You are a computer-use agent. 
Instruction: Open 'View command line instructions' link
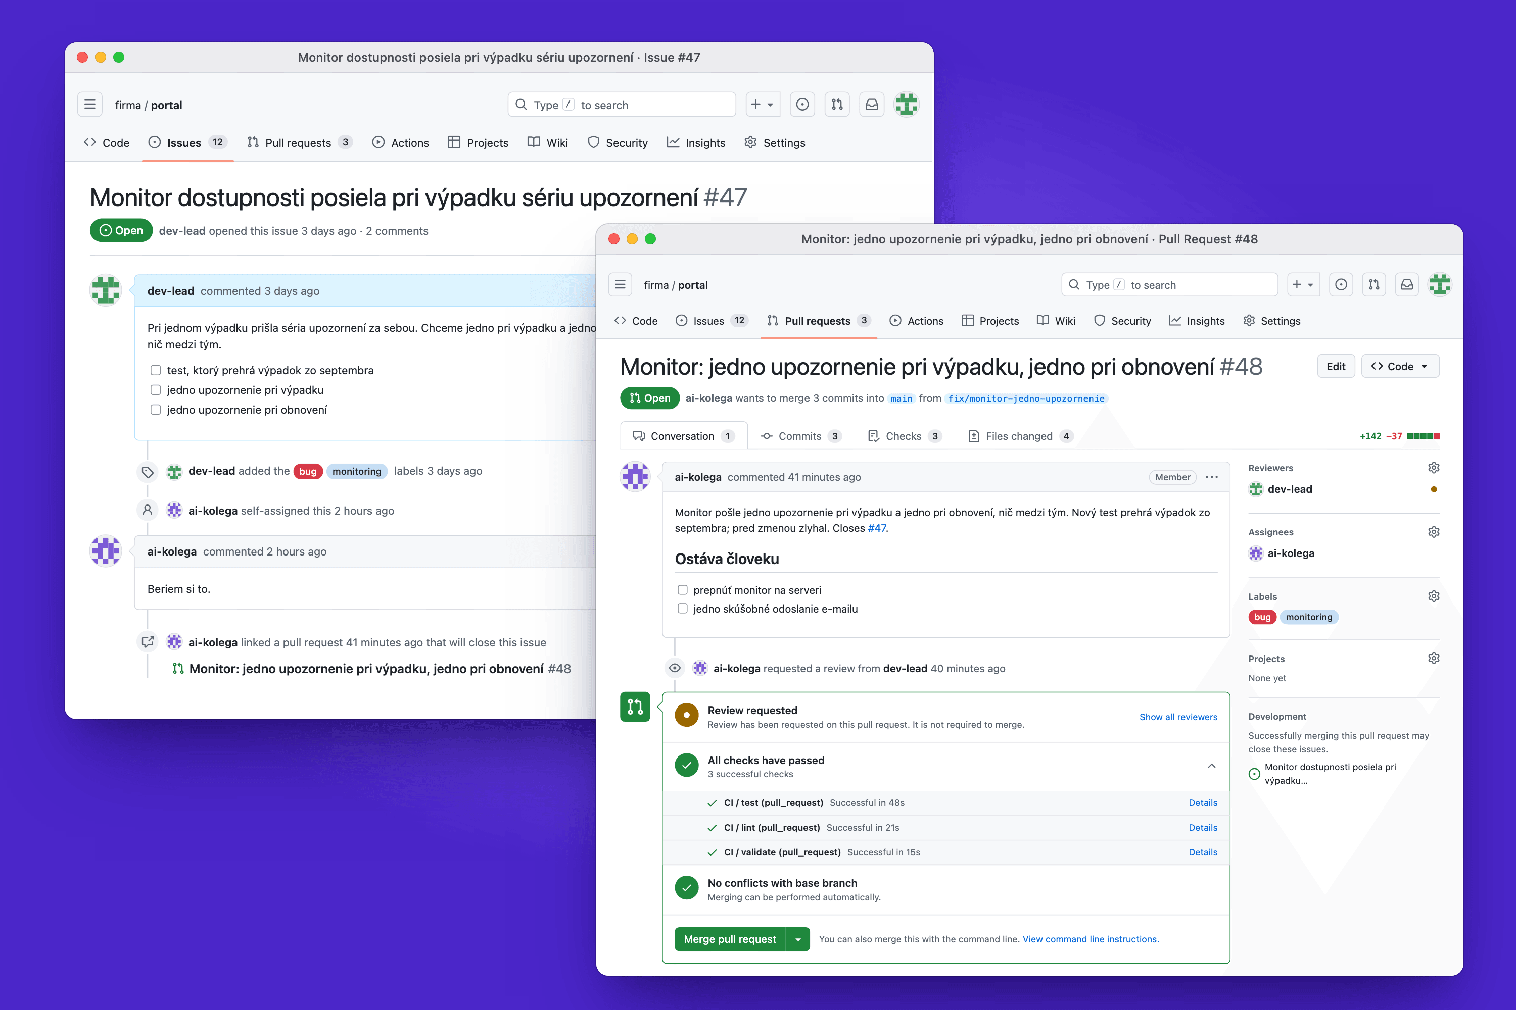1091,939
